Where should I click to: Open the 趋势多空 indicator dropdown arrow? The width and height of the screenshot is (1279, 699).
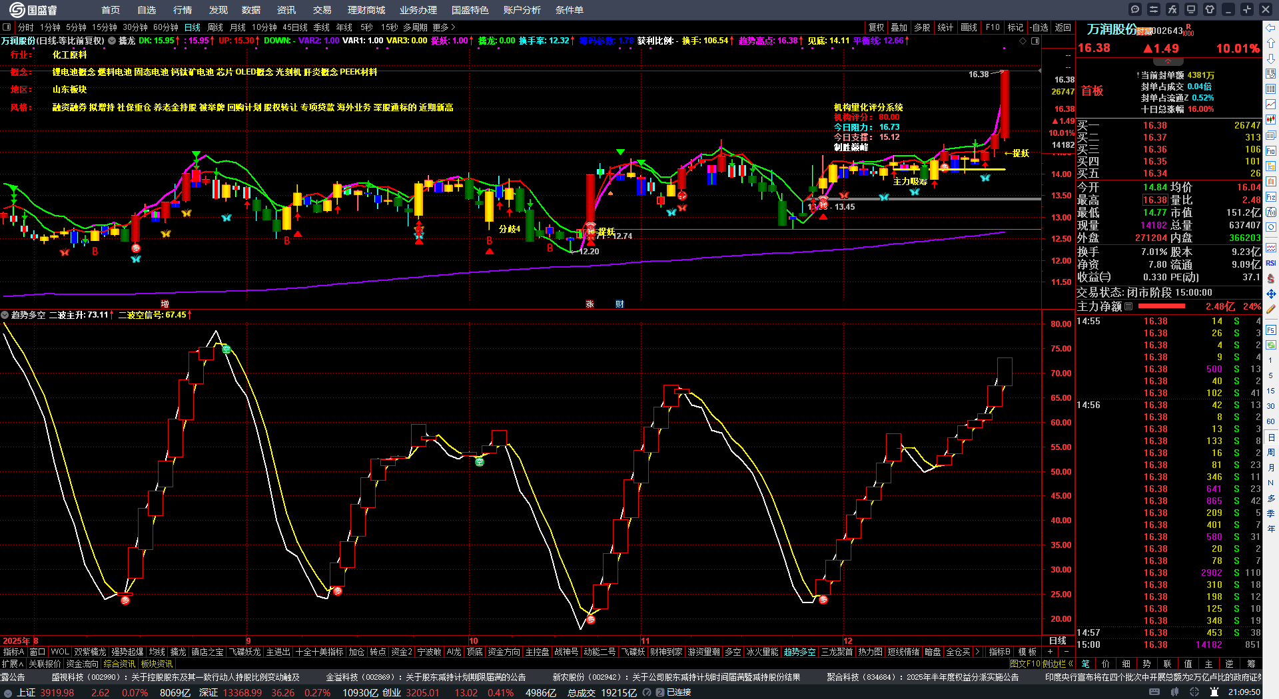pyautogui.click(x=5, y=315)
